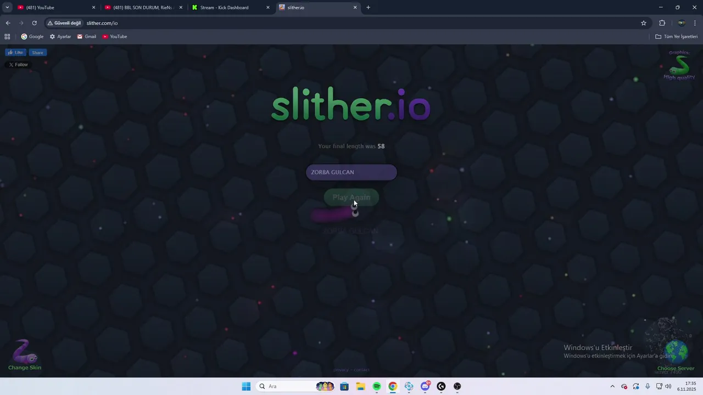Open the Chrome three-dot menu
This screenshot has width=703, height=395.
[x=695, y=23]
